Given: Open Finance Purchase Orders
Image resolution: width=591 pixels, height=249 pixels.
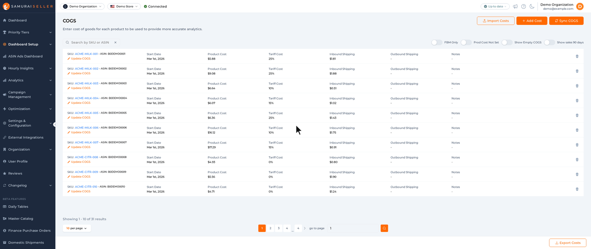Looking at the screenshot, I should point(28,231).
